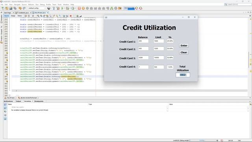The width and height of the screenshot is (252, 142).
Task: Open the Output tab in bottom panel
Action: pos(19,101)
